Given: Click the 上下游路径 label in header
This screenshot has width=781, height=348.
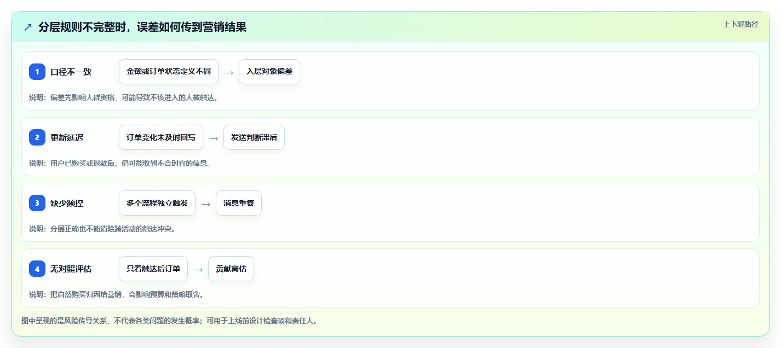Looking at the screenshot, I should [740, 24].
